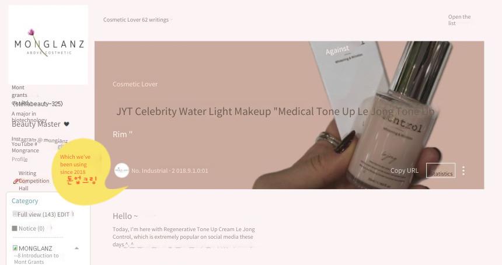Screen dimensions: 502x265
Task: Click the Statistics button
Action: (441, 170)
